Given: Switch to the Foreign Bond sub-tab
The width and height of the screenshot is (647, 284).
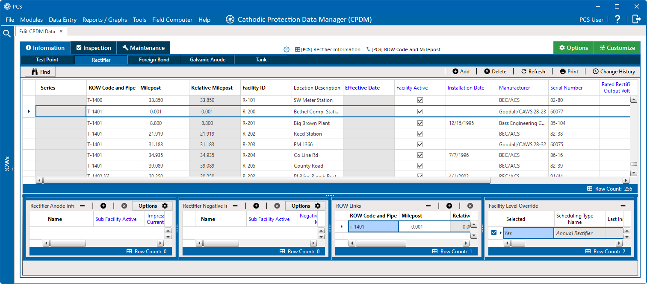Looking at the screenshot, I should [154, 60].
